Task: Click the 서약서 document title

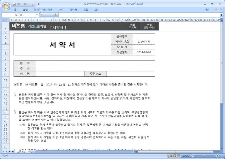Action: coord(63,45)
